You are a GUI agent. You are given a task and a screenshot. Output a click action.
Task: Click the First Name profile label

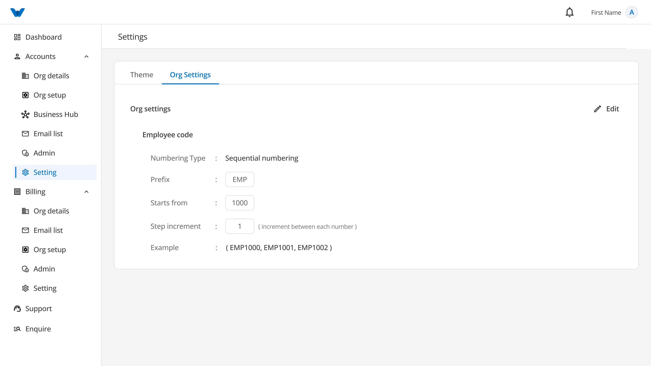[606, 12]
